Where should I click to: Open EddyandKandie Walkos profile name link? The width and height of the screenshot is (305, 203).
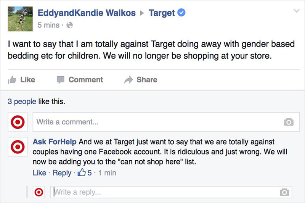[87, 13]
